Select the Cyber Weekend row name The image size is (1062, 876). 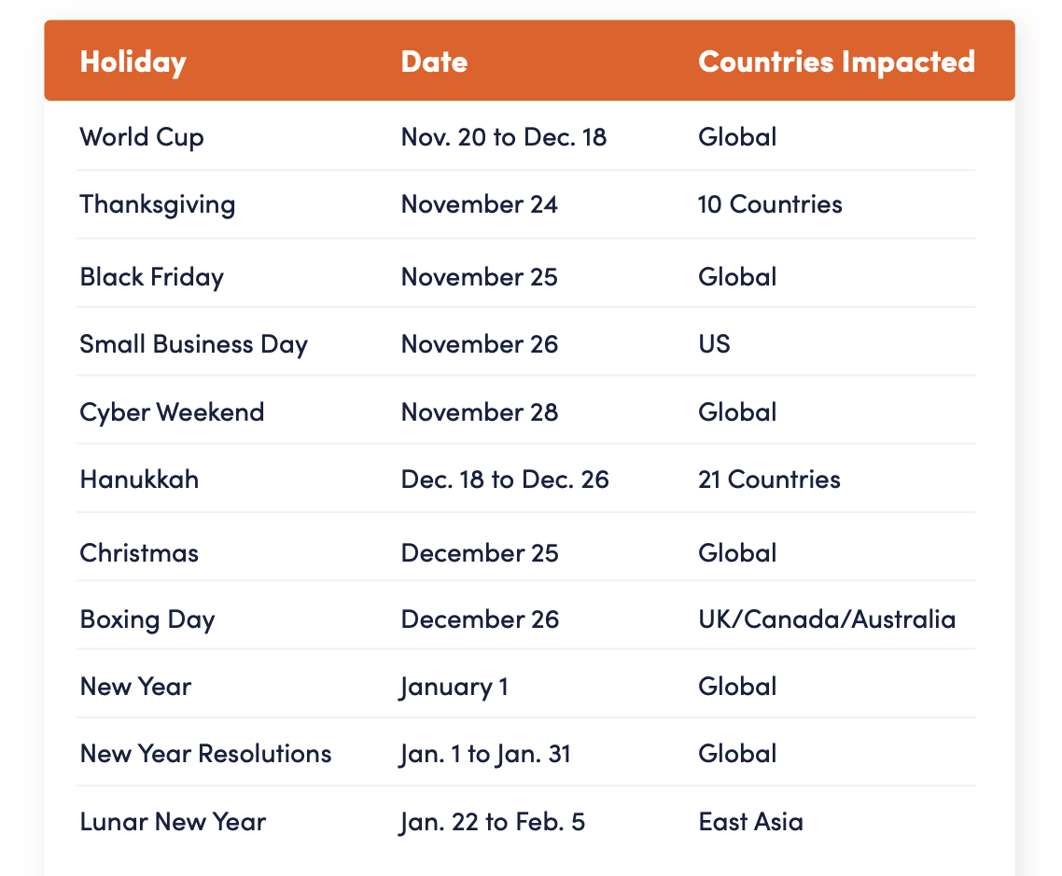[x=172, y=412]
